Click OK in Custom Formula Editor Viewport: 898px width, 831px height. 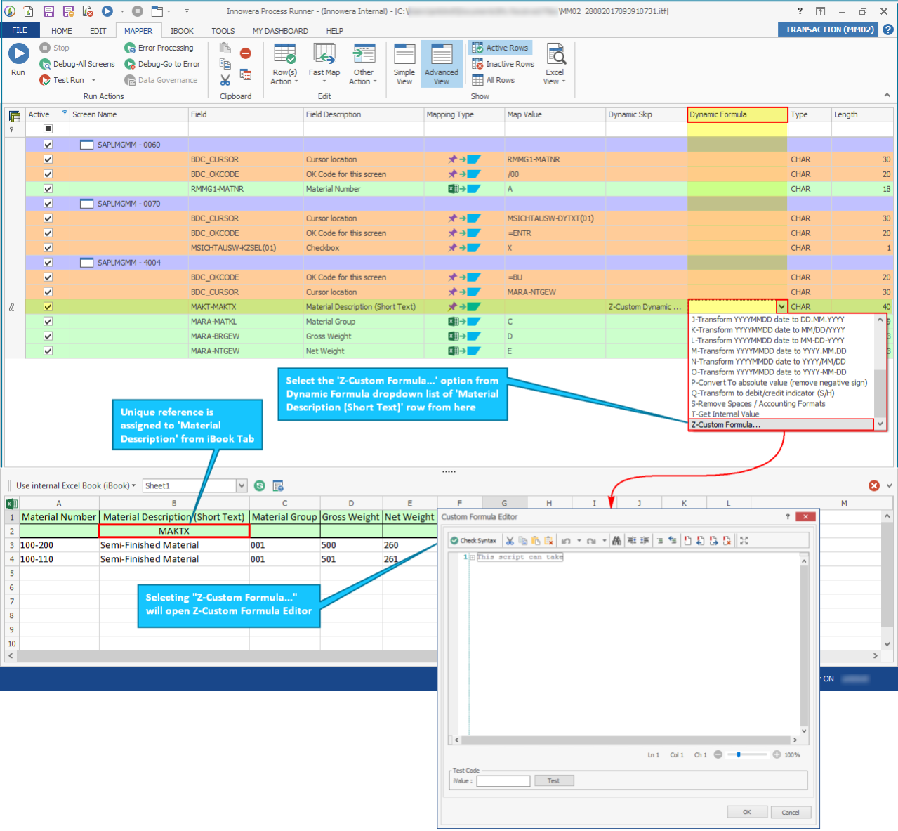746,812
